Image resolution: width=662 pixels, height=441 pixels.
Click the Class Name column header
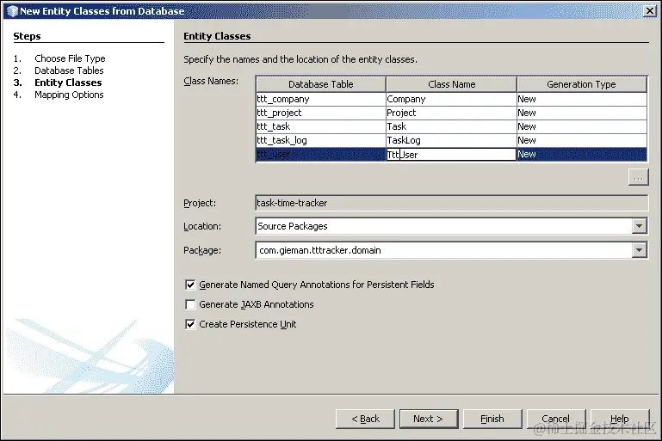click(451, 84)
